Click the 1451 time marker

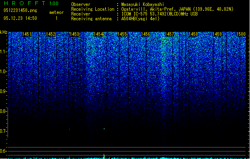tap(27, 34)
